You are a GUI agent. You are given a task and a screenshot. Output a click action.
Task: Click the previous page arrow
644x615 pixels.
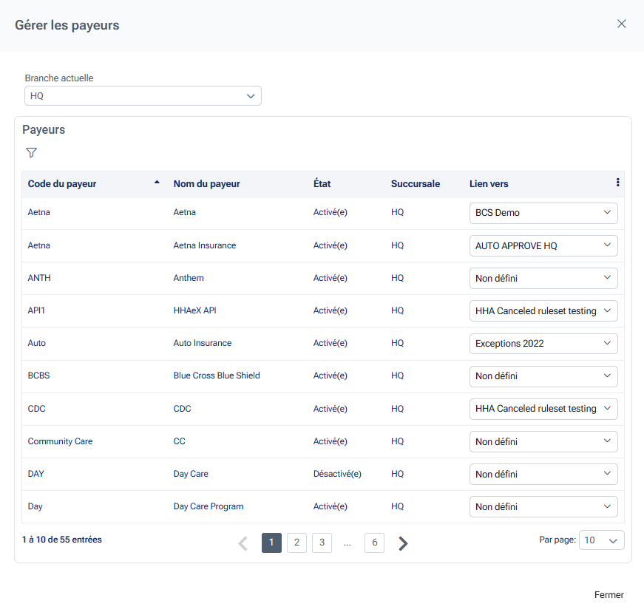(x=243, y=544)
